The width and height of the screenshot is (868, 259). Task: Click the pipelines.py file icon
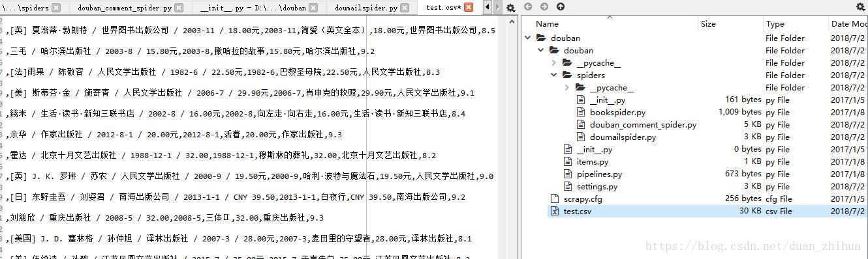[x=568, y=174]
